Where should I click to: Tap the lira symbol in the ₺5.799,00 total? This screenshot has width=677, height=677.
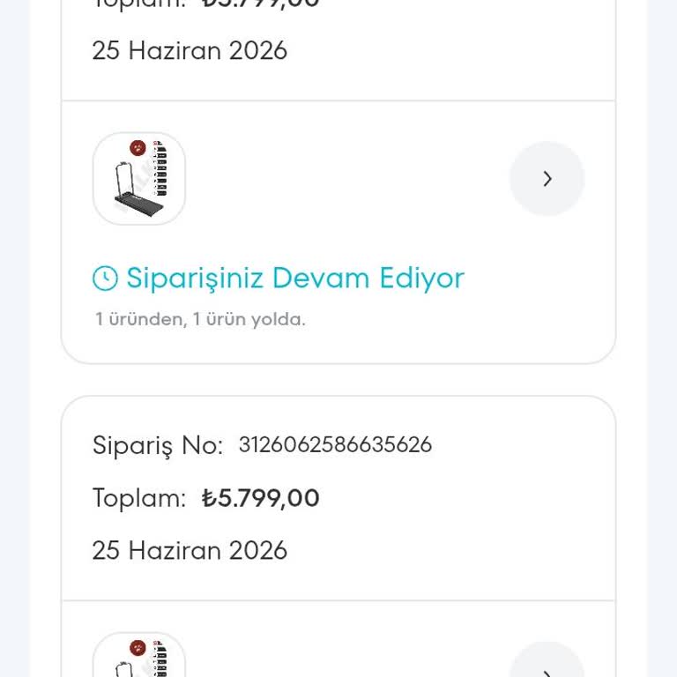pos(209,498)
